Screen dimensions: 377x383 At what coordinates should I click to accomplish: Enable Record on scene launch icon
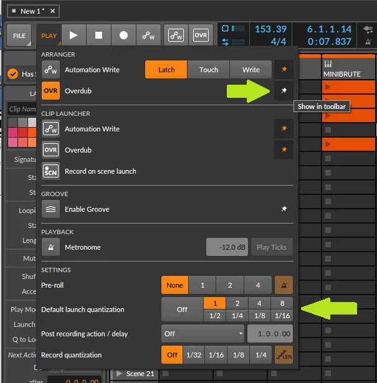pos(50,171)
